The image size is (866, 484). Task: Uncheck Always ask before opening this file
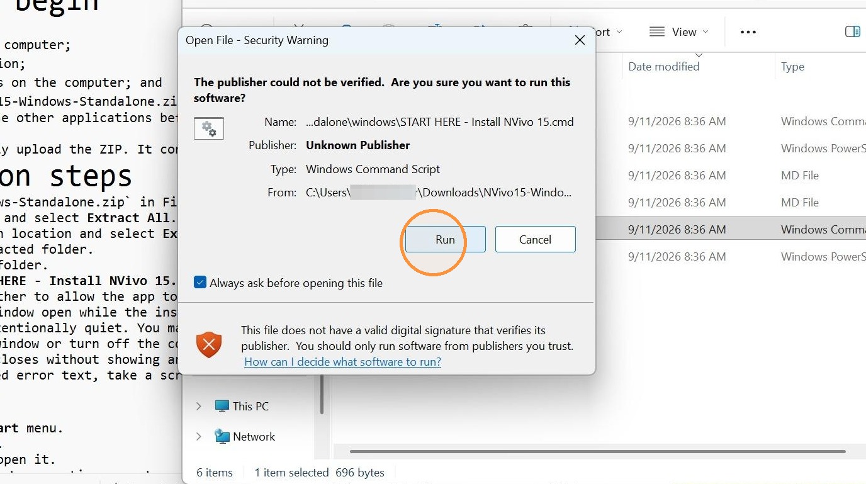(200, 283)
